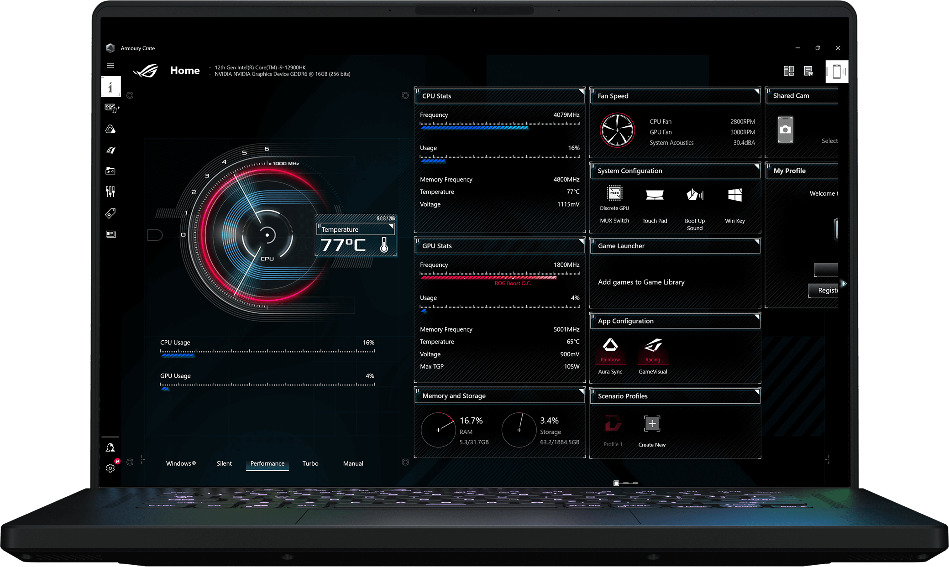949x567 pixels.
Task: Click the ROG logo next to Home
Action: click(x=146, y=71)
